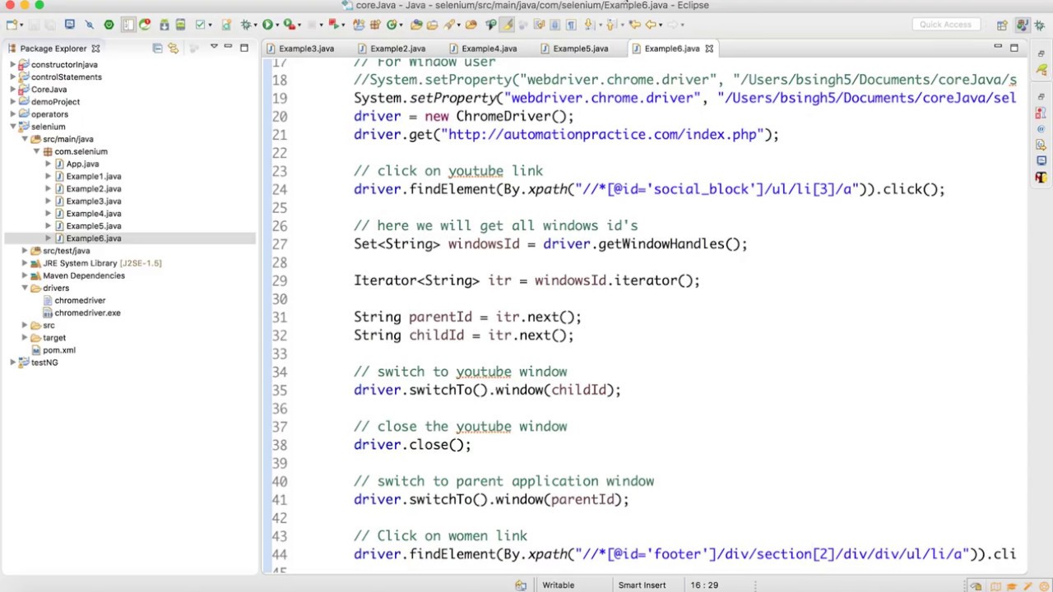Image resolution: width=1053 pixels, height=592 pixels.
Task: Click the New file wizard icon
Action: [x=12, y=25]
